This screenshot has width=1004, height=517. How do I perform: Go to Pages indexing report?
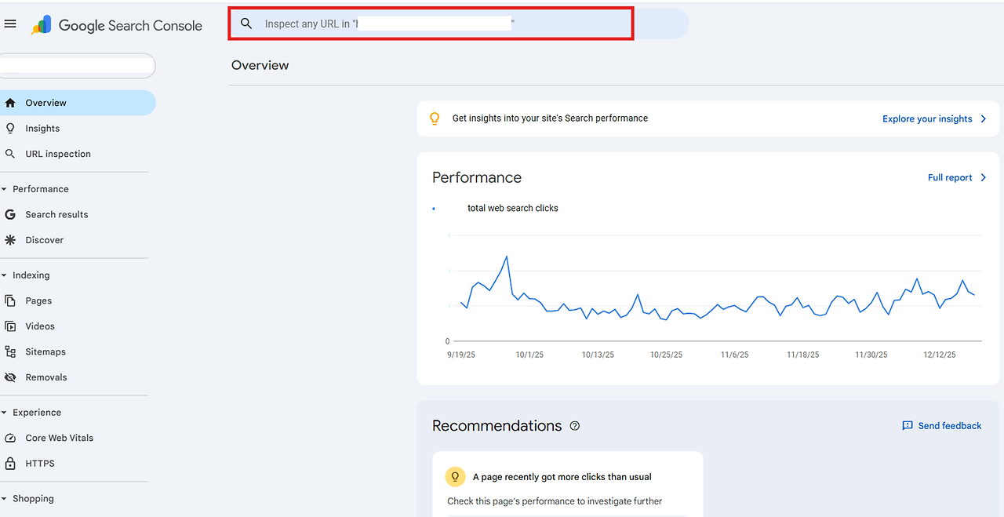tap(38, 301)
